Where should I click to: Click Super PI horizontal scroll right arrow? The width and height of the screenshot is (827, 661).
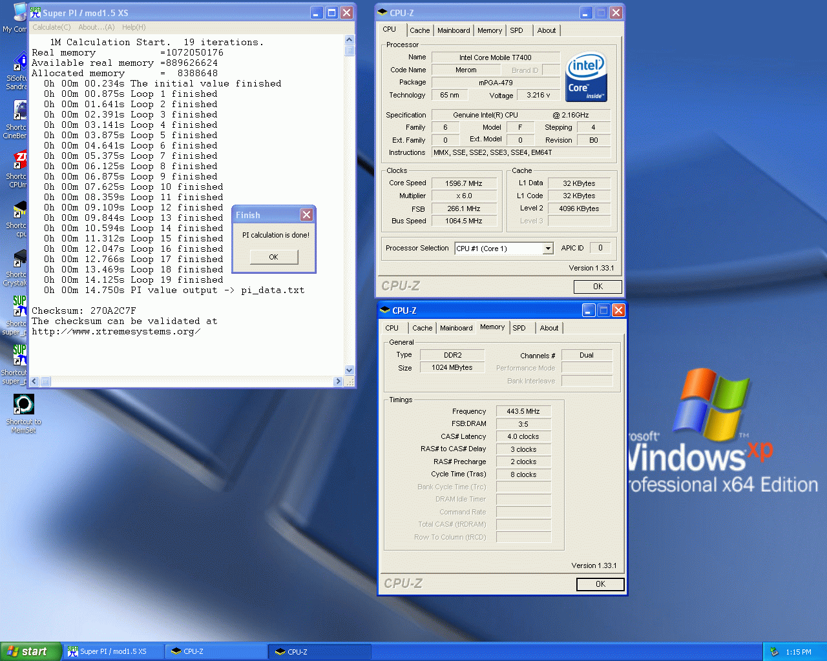click(338, 381)
